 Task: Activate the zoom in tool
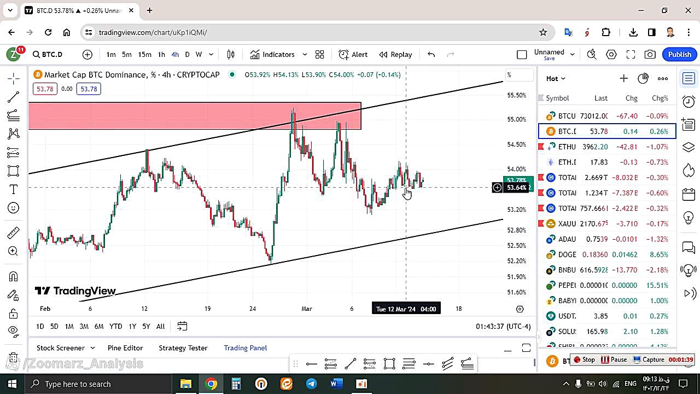point(14,251)
